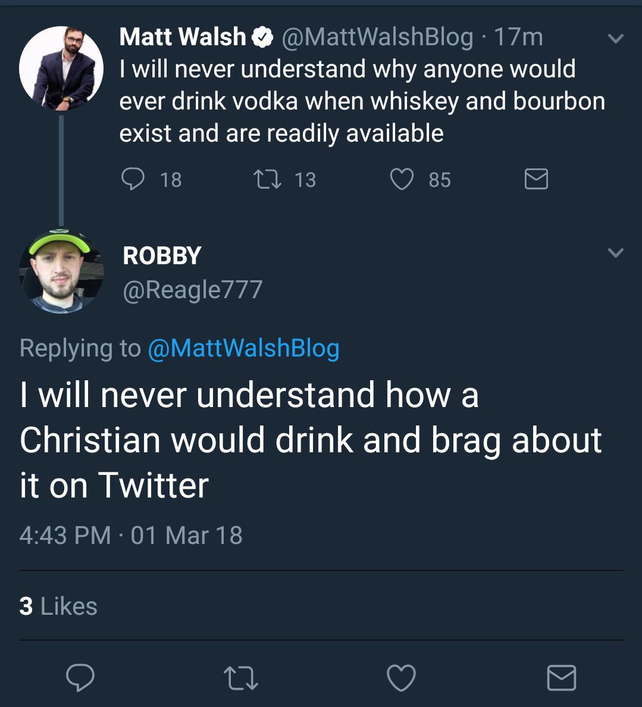642x707 pixels.
Task: Open ROBBY's profile picture
Action: pos(61,271)
